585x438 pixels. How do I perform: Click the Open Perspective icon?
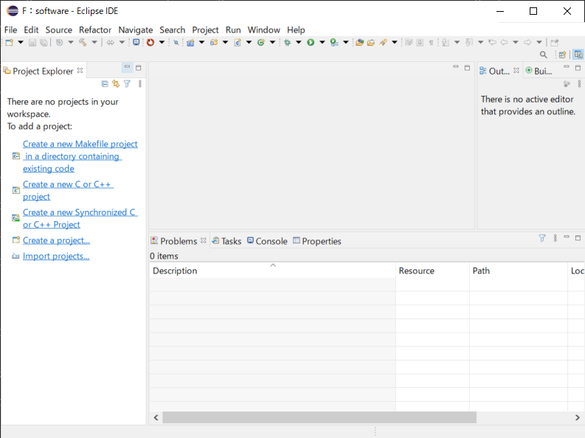[x=562, y=55]
